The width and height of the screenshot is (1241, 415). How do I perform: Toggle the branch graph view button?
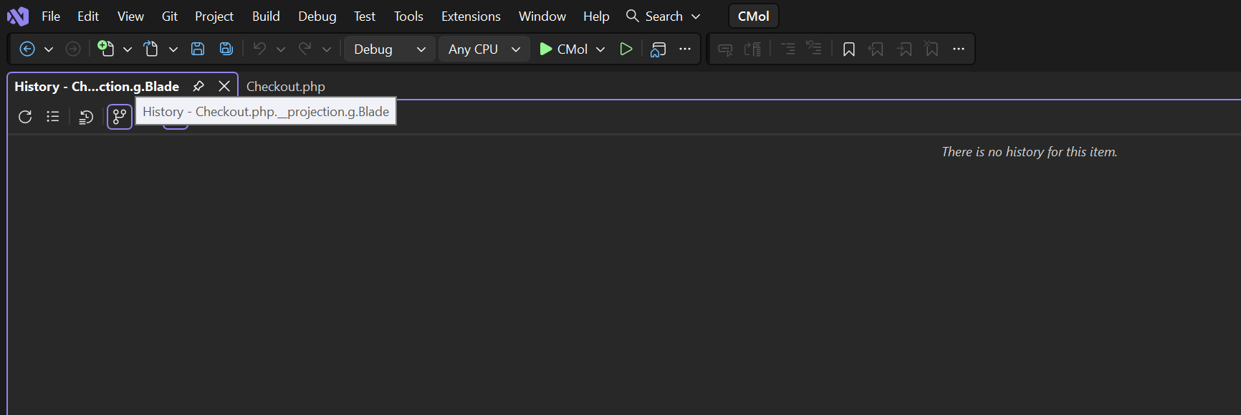pos(120,116)
